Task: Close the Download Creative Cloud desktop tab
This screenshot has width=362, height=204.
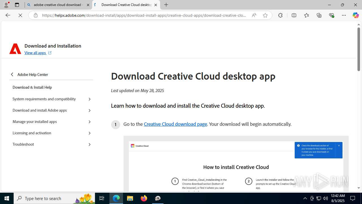Action: point(156,5)
